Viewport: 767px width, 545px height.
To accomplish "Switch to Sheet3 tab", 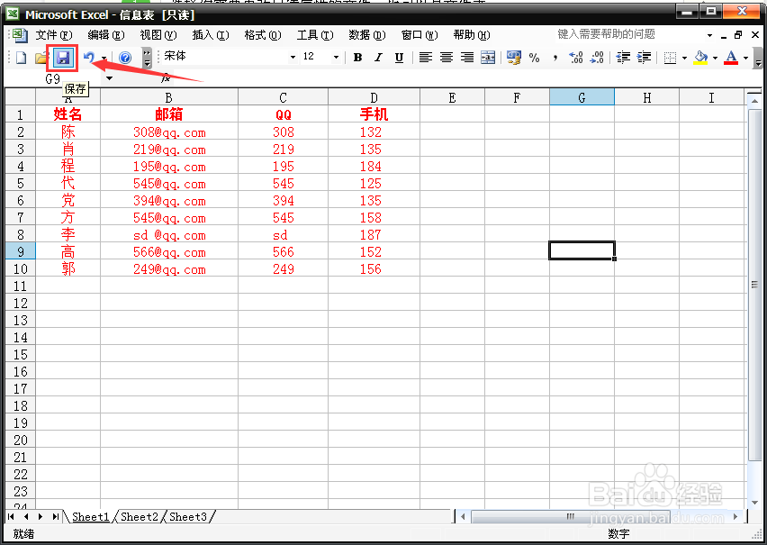I will pos(188,516).
